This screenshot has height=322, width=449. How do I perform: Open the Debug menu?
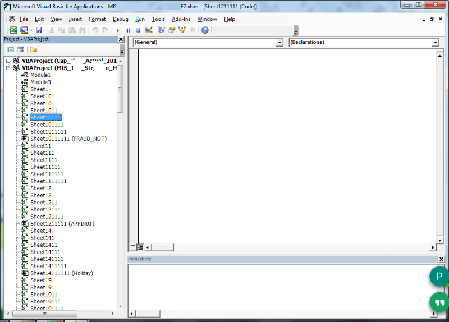click(x=120, y=19)
